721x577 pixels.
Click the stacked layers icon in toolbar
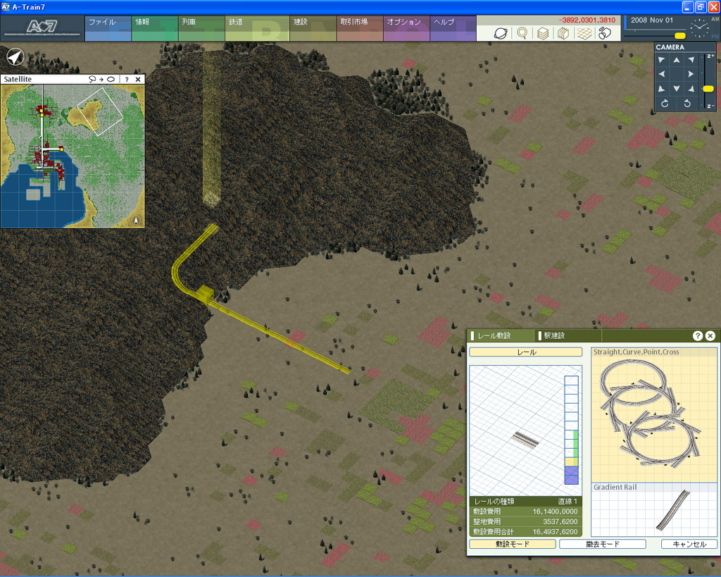pyautogui.click(x=543, y=33)
